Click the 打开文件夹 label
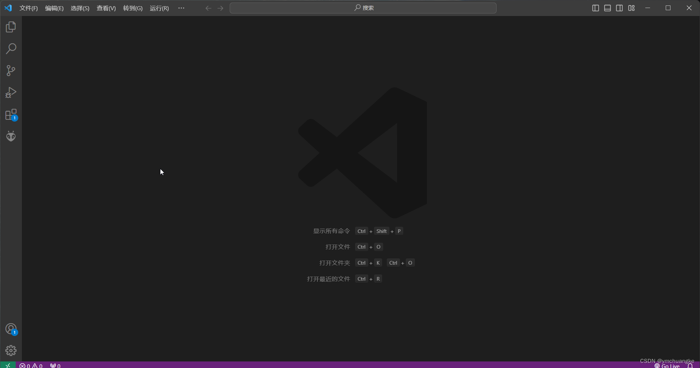Screen dimensions: 700x368 334,263
